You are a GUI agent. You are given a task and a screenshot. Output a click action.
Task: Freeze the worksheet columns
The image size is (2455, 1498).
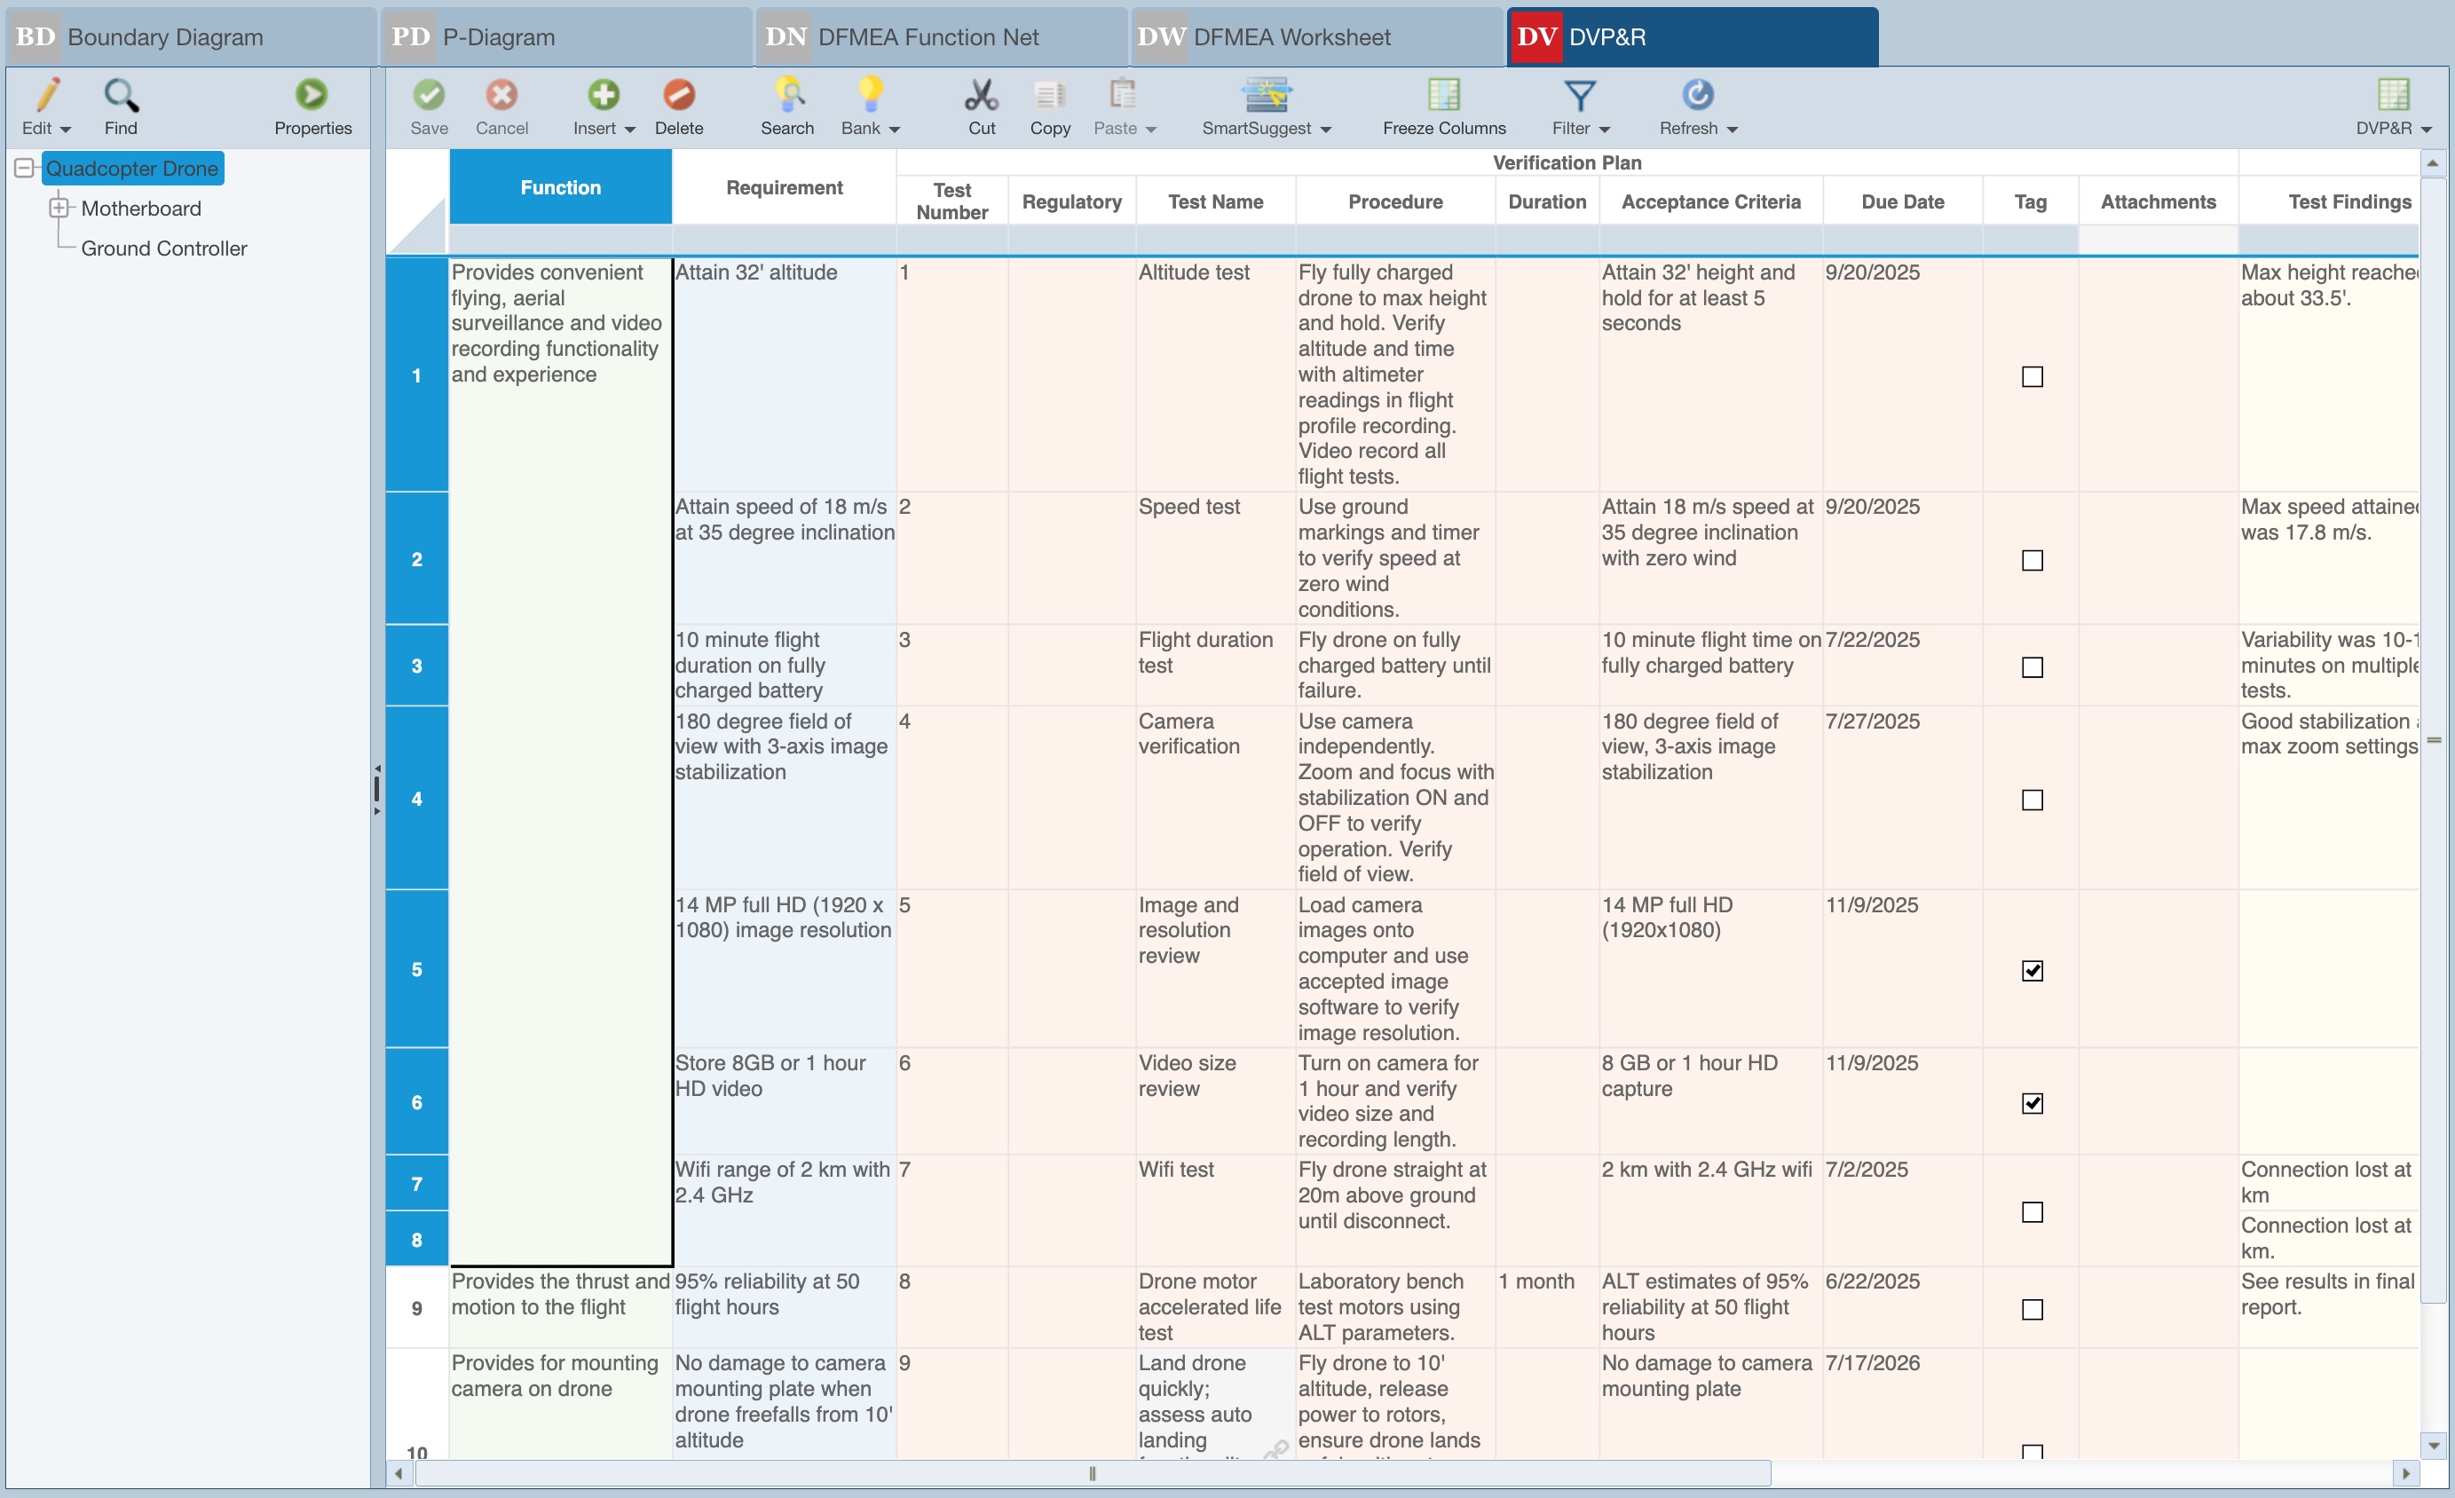tap(1442, 106)
